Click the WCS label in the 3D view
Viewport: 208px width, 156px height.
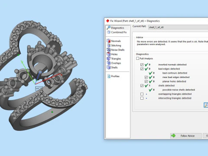pyautogui.click(x=39, y=88)
